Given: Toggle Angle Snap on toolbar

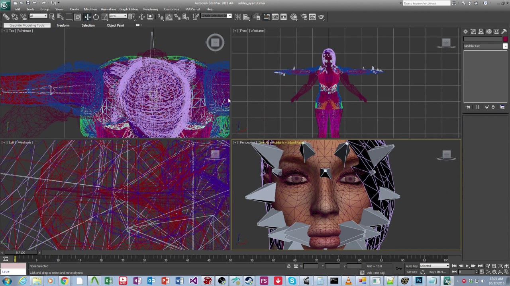Looking at the screenshot, I should (169, 17).
